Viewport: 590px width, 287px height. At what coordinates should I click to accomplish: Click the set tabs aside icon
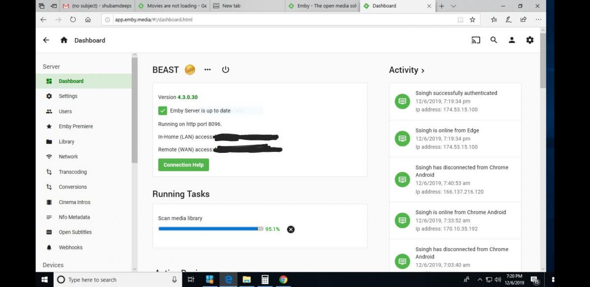(53, 6)
